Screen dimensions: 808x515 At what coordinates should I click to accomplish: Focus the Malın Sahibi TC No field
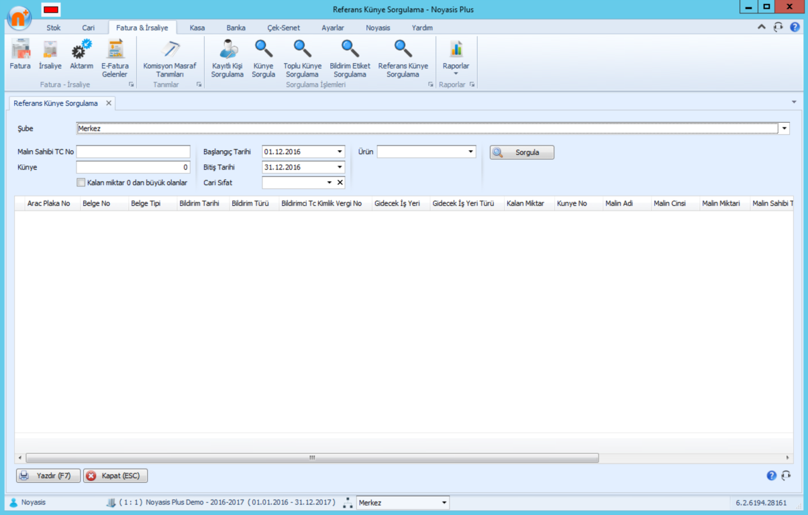pos(134,152)
